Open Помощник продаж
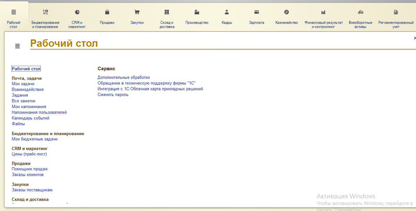The image size is (416, 211). point(30,169)
